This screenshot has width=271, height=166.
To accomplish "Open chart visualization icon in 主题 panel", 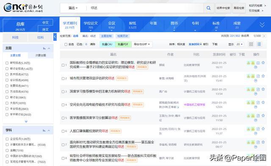I will coord(44,48).
